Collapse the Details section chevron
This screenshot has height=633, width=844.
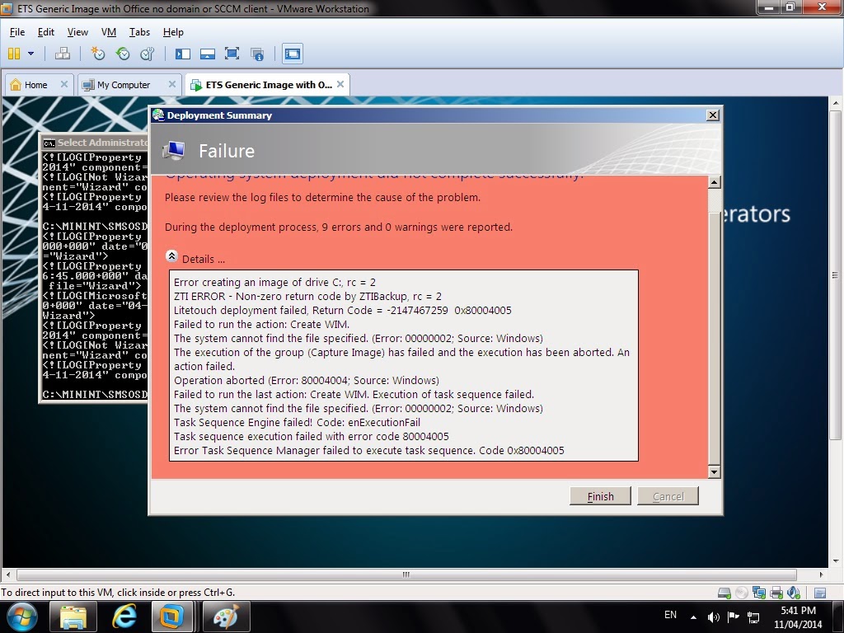pyautogui.click(x=171, y=256)
